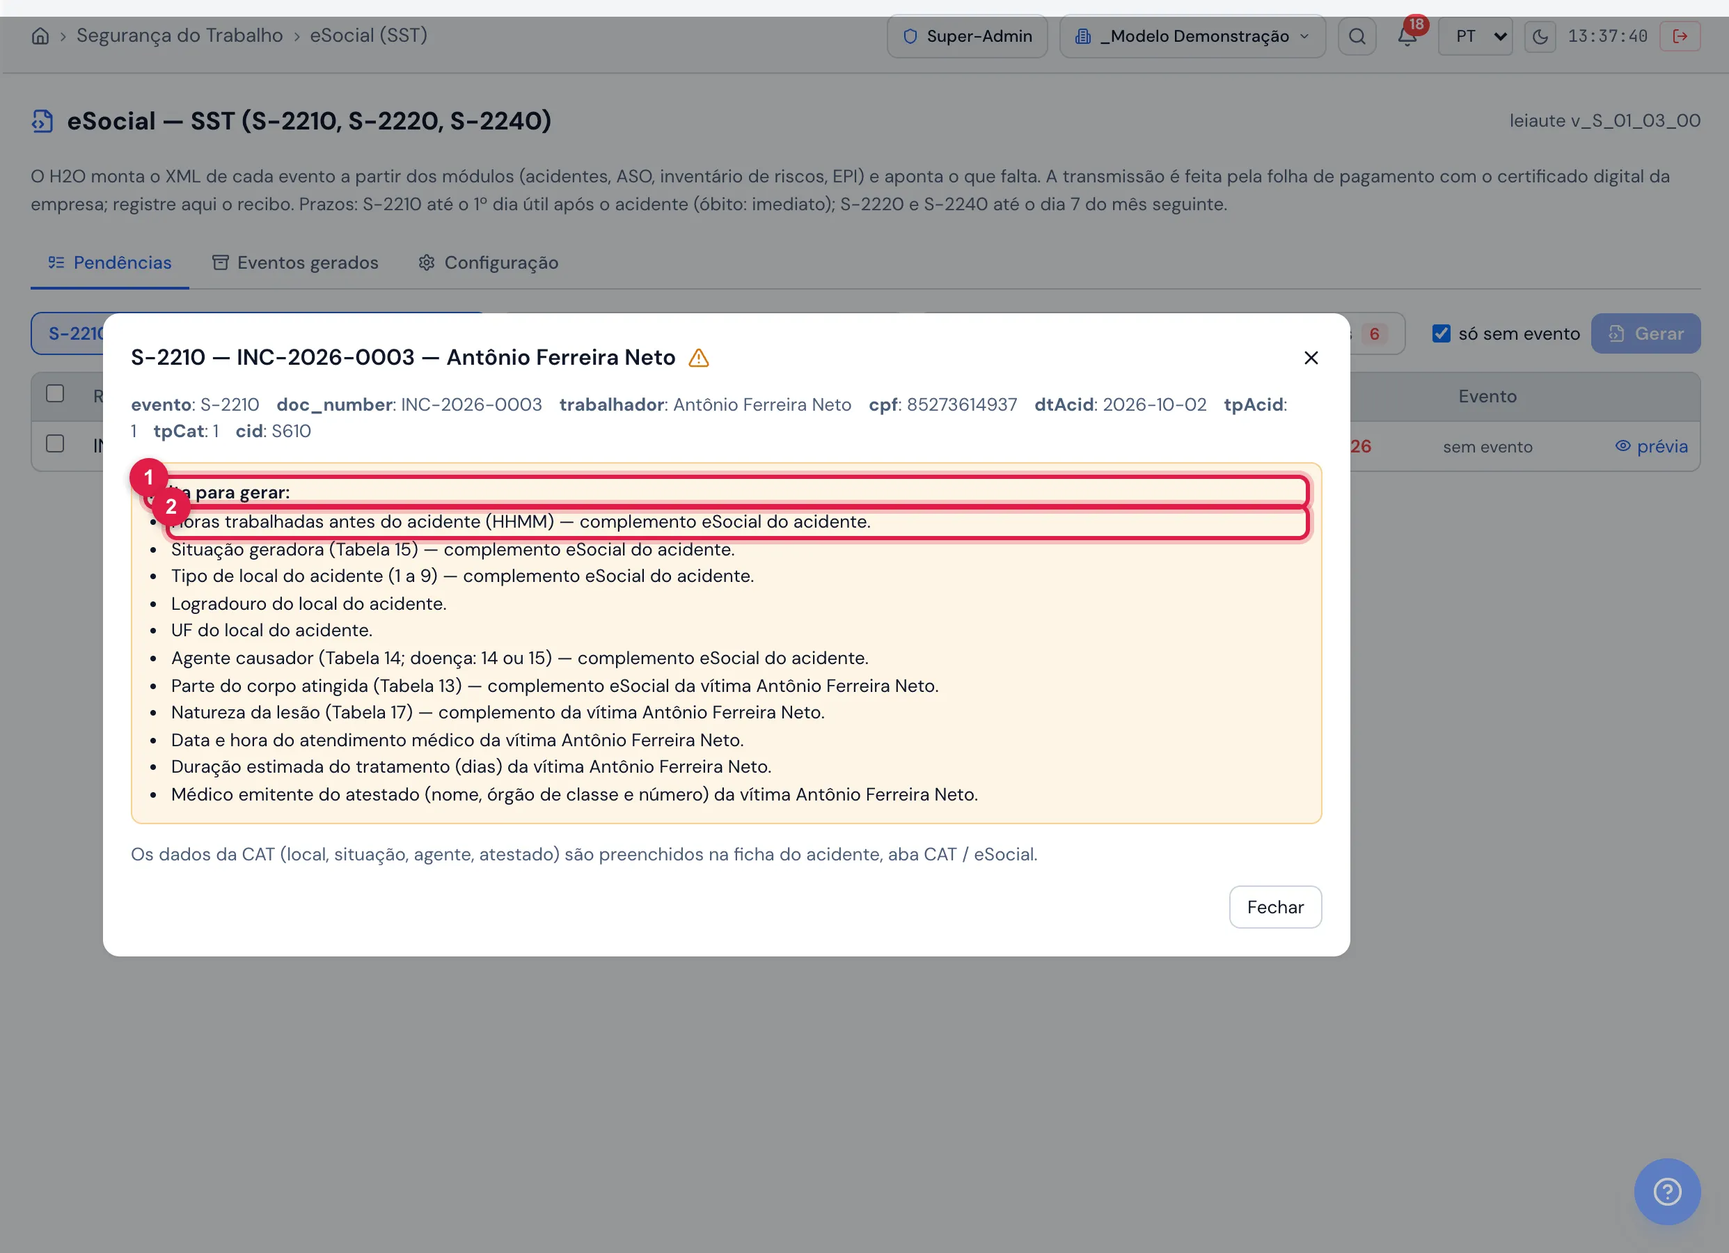Click the warning triangle beside Antônio Ferreira Neto
Image resolution: width=1729 pixels, height=1253 pixels.
[x=698, y=358]
